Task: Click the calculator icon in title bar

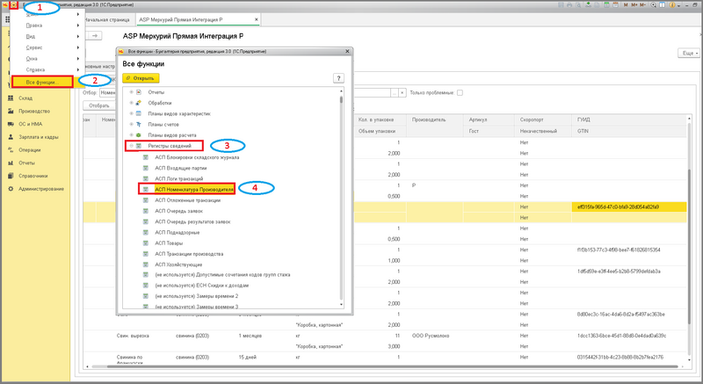Action: coord(606,5)
